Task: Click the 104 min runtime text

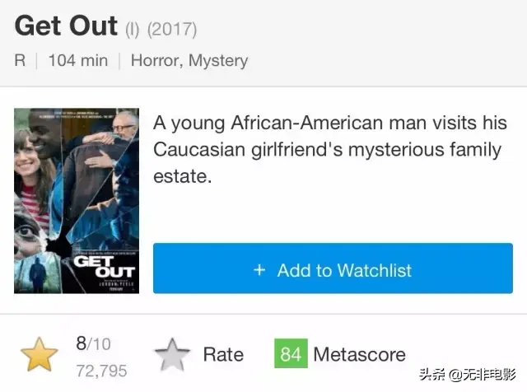Action: [x=78, y=60]
